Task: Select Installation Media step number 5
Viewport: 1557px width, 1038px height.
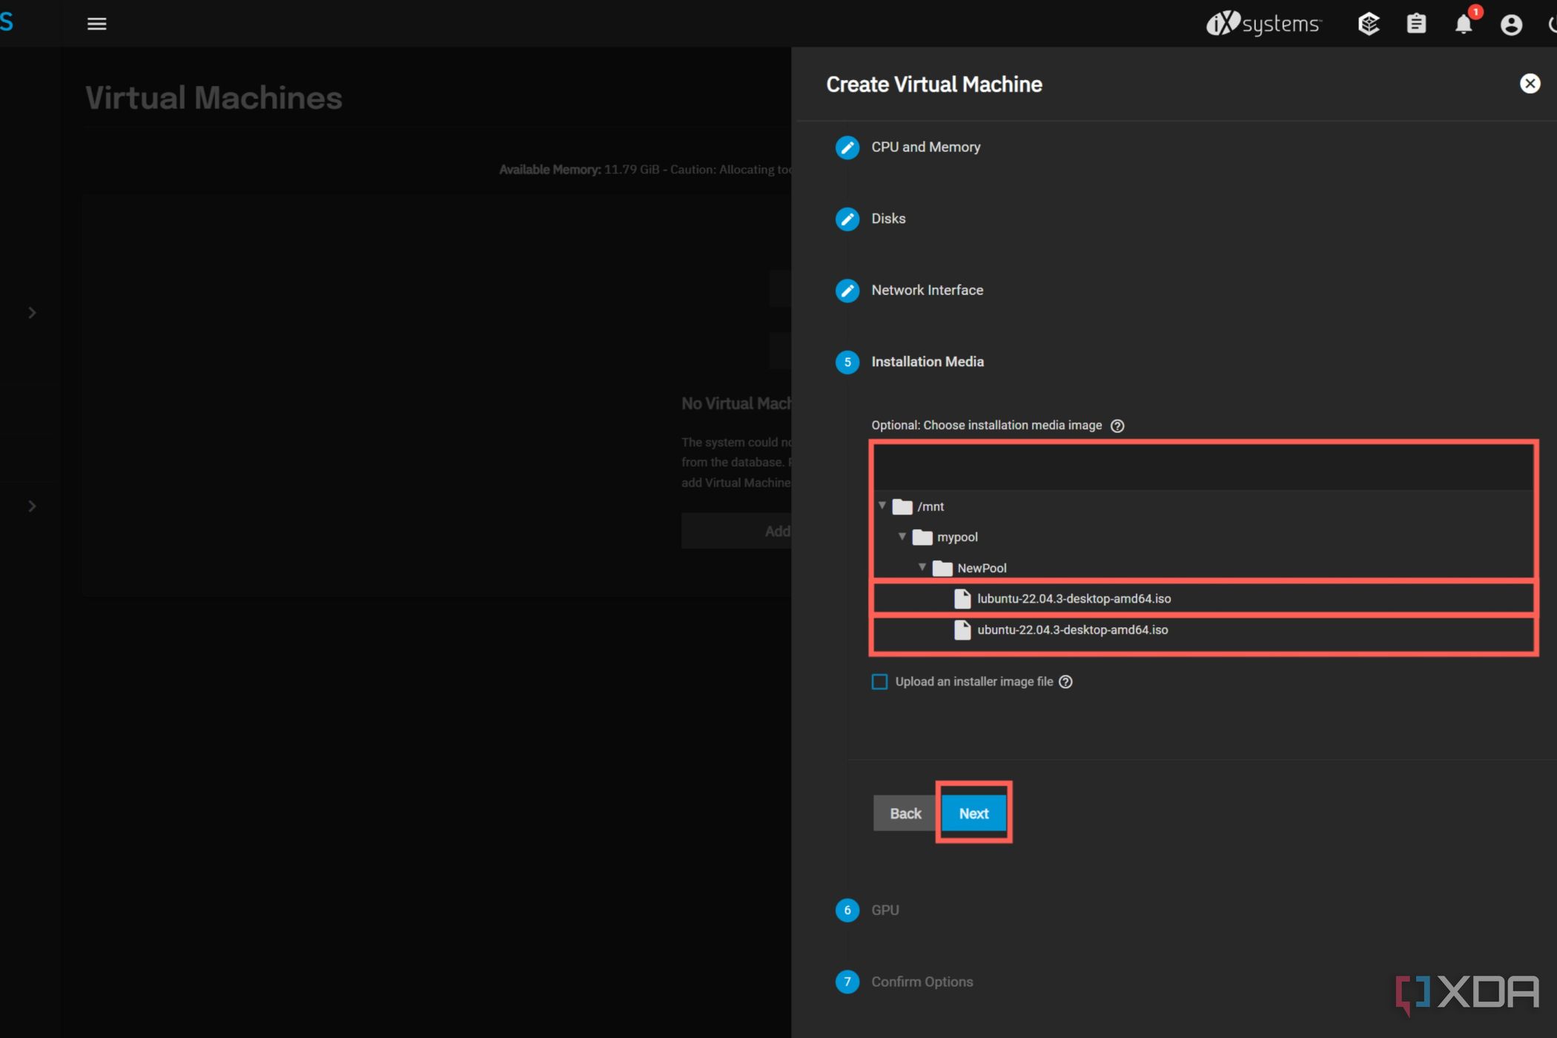Action: pyautogui.click(x=847, y=362)
